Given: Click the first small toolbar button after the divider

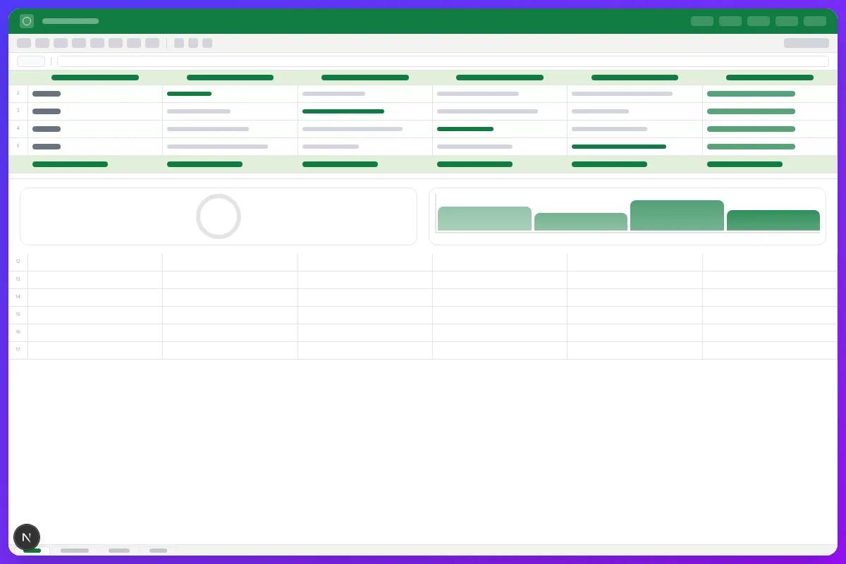Looking at the screenshot, I should [x=179, y=43].
